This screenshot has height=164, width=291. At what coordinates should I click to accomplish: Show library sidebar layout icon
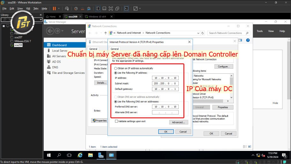pos(98,9)
